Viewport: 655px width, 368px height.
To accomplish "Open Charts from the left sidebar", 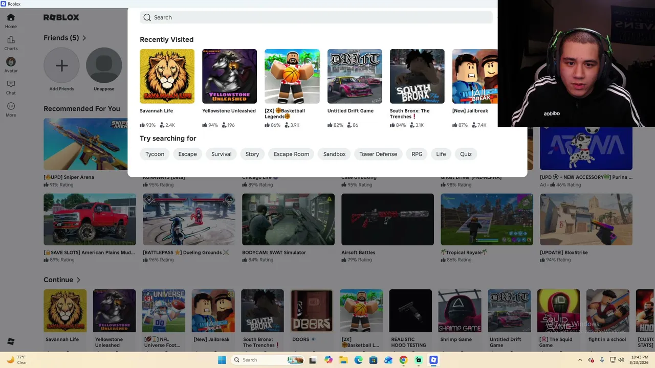I will [x=11, y=40].
